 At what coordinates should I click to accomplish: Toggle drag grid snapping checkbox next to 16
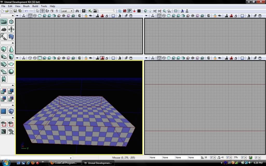211,157
